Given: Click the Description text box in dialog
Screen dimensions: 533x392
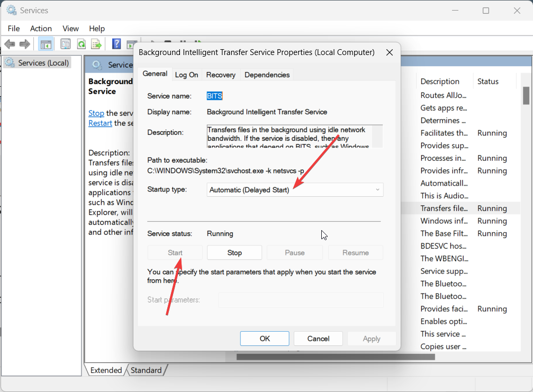Looking at the screenshot, I should (x=295, y=136).
